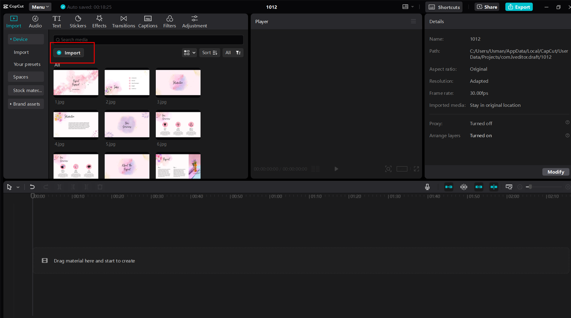This screenshot has width=571, height=318.
Task: Open the grid view options dropdown
Action: click(x=189, y=53)
